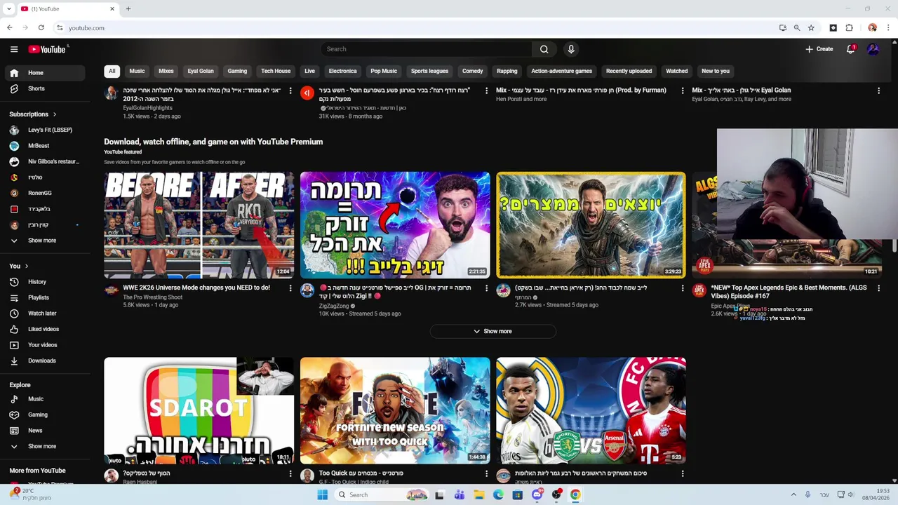Open Chrome three-dot menu
Viewport: 898px width, 505px height.
(x=888, y=28)
